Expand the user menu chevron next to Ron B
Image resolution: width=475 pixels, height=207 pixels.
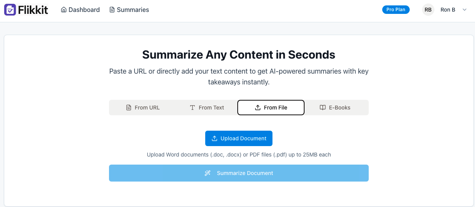(465, 10)
